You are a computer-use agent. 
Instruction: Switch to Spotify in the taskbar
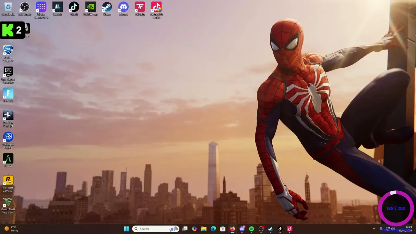[x=252, y=229]
